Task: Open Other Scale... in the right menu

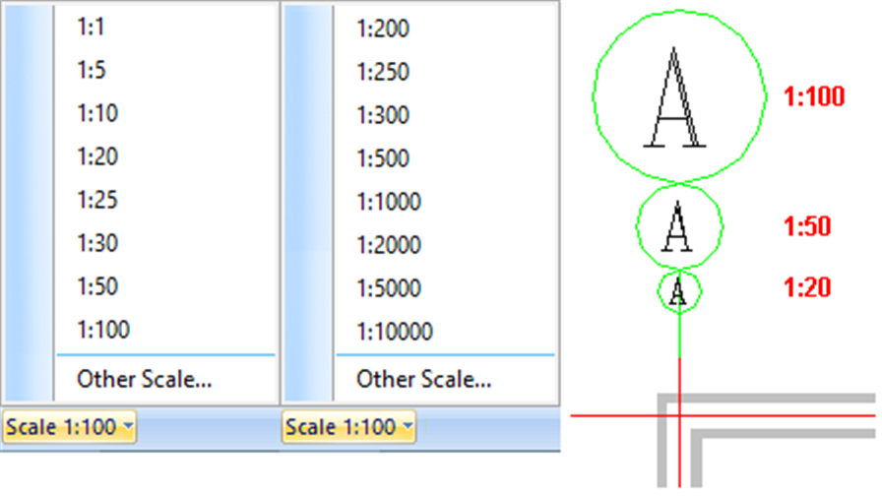Action: 424,380
